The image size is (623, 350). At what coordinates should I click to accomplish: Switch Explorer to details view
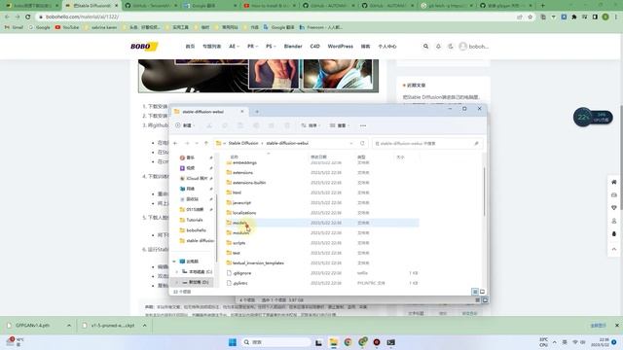pyautogui.click(x=475, y=292)
